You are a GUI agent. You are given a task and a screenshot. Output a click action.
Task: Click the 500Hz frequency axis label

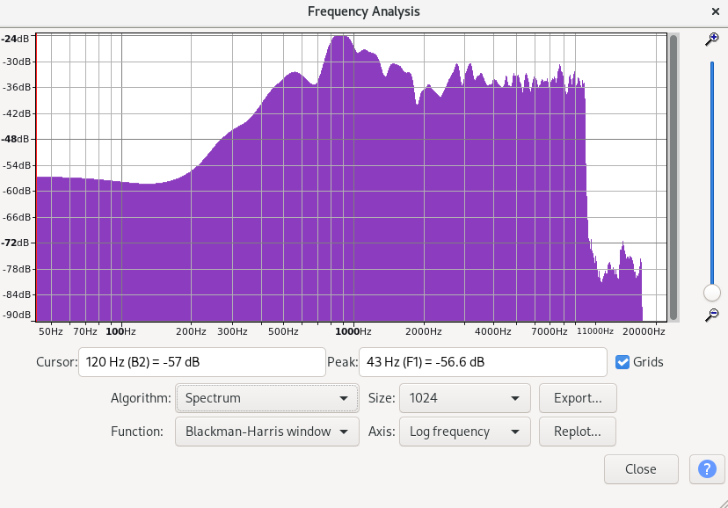(283, 331)
